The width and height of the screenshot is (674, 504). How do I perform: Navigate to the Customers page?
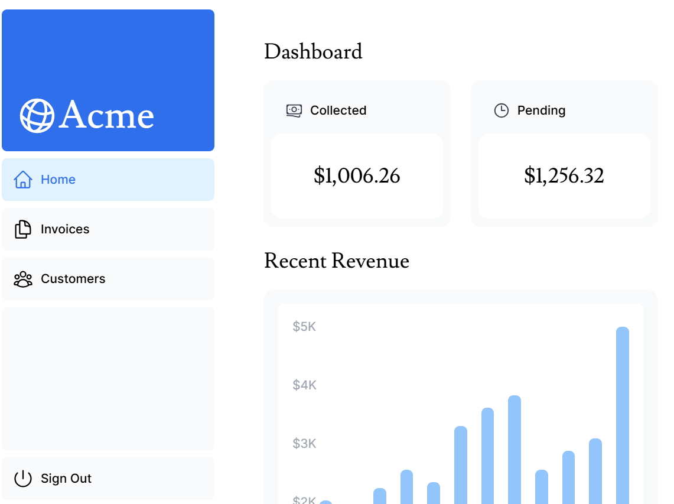(x=73, y=279)
